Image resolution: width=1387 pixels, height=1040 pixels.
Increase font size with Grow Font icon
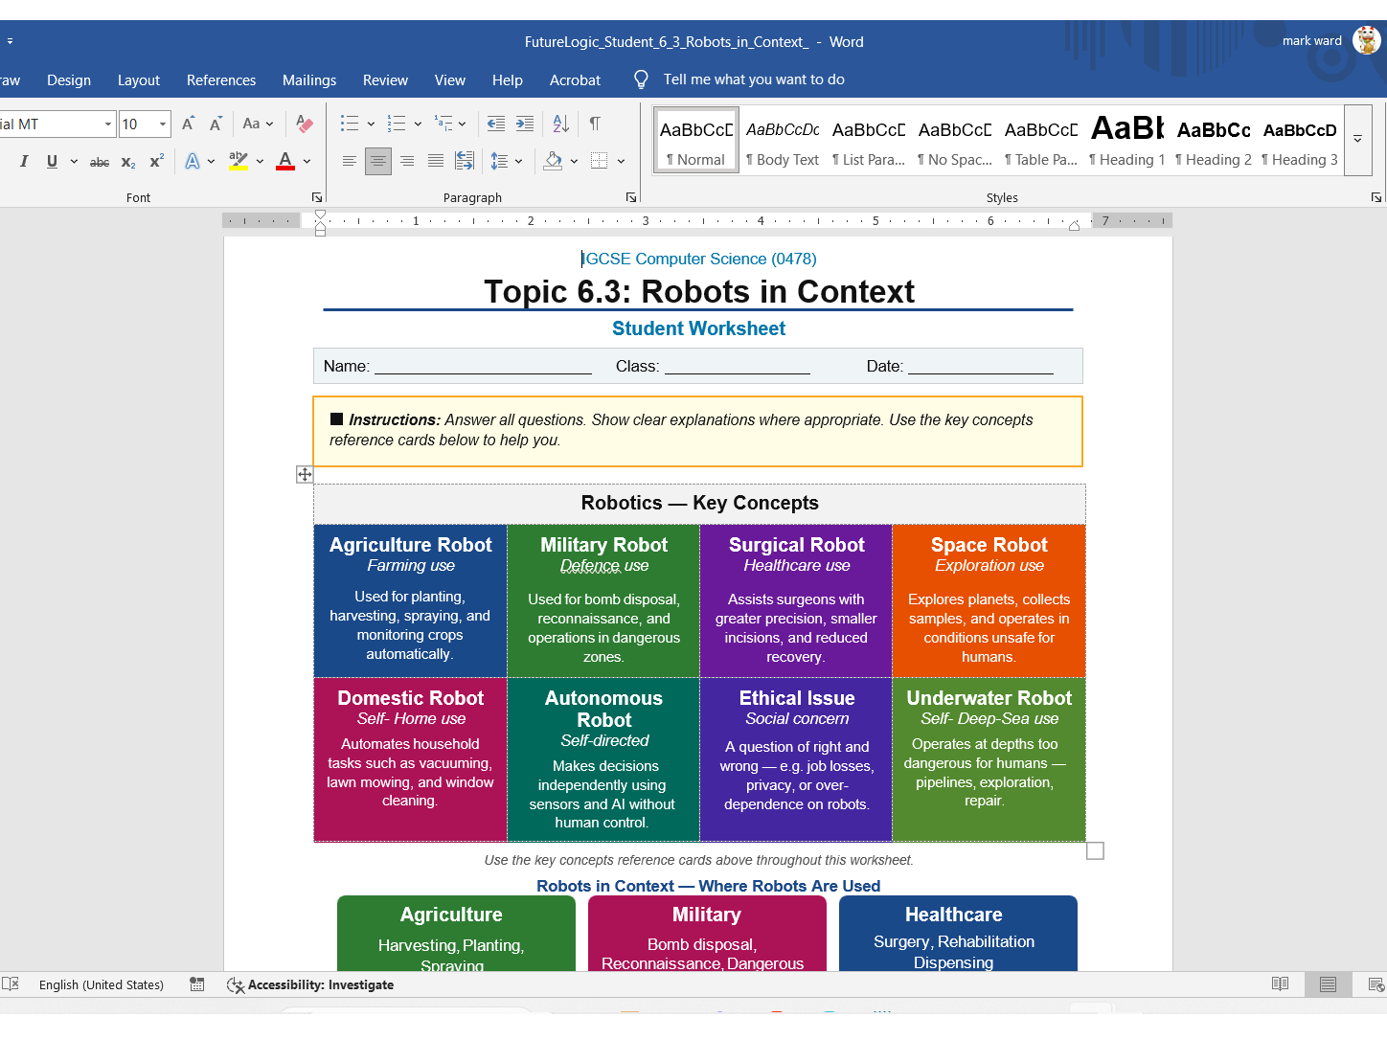click(188, 124)
